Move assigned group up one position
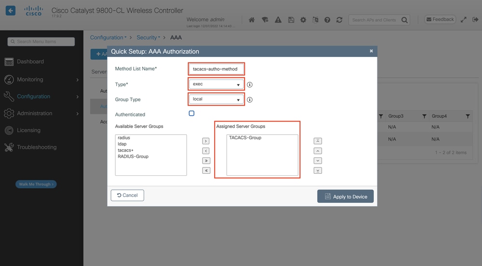Image resolution: width=482 pixels, height=266 pixels. click(317, 151)
